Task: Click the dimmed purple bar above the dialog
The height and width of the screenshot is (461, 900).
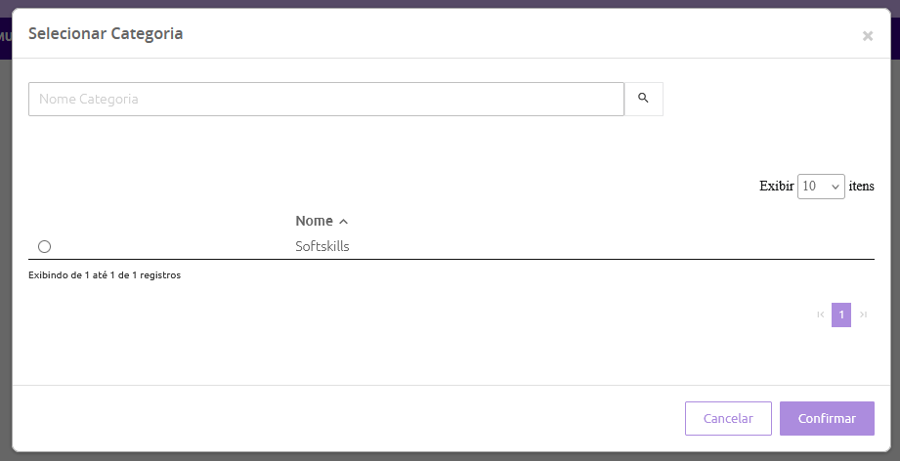Action: pos(450,4)
